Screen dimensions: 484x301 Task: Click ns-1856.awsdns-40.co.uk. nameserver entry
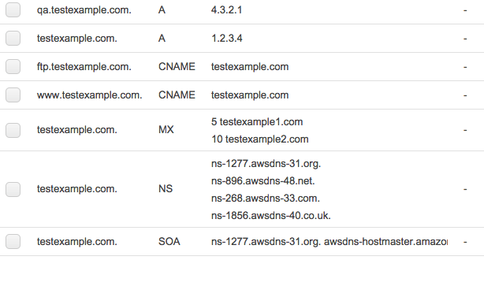point(271,215)
